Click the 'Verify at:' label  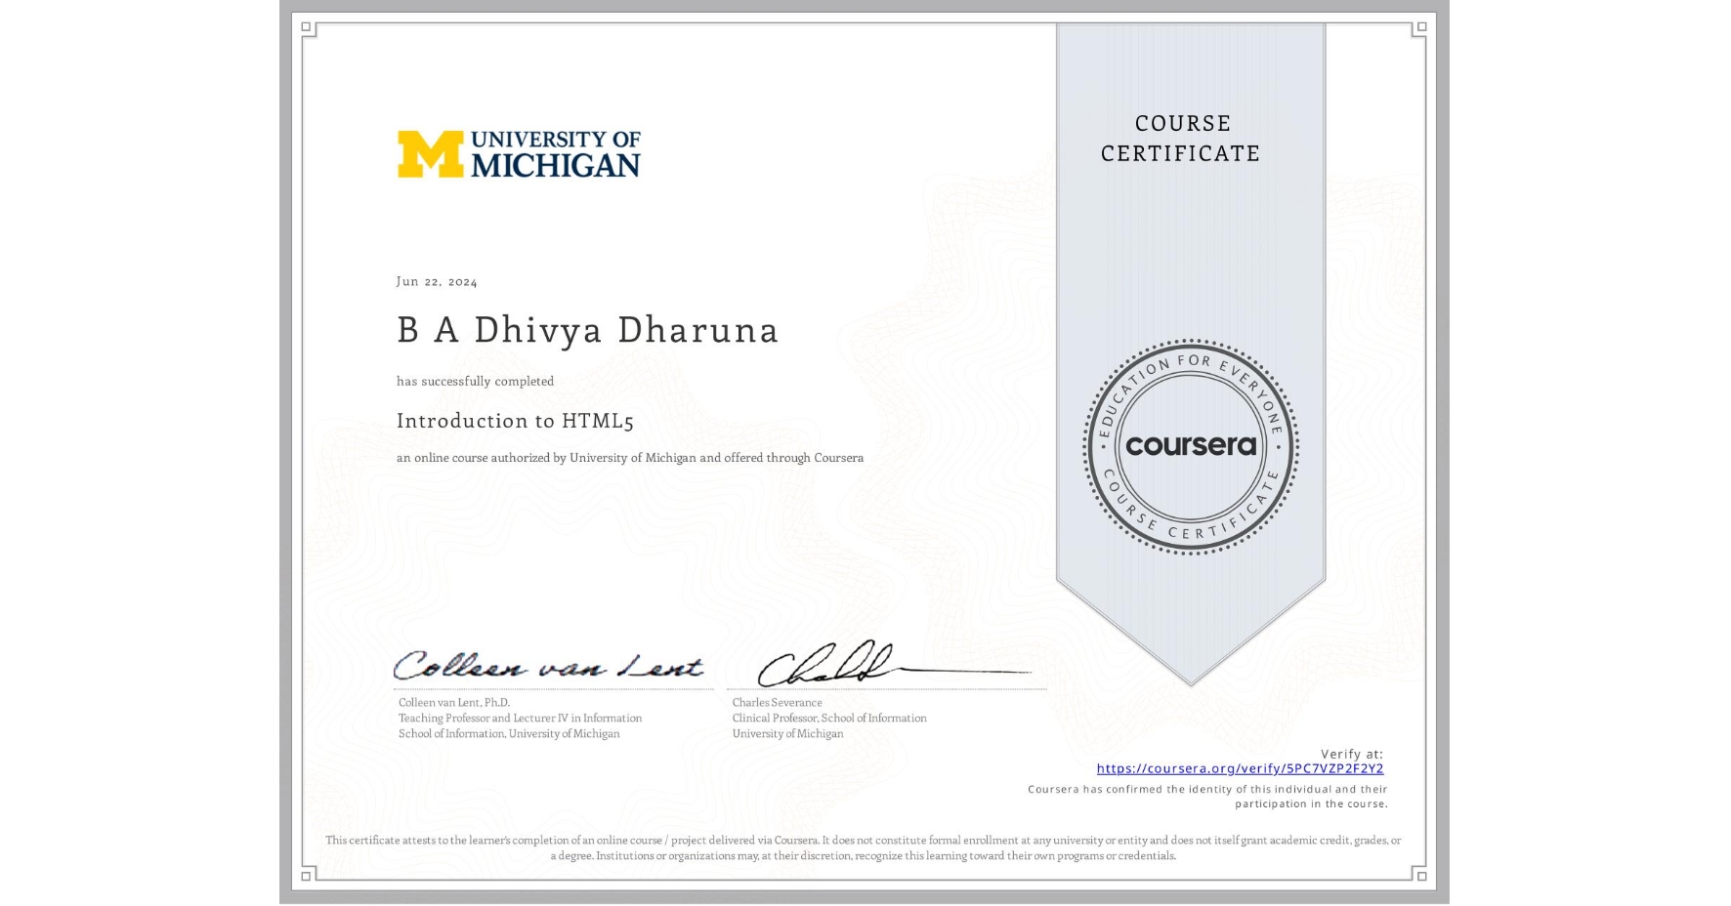tap(1353, 753)
